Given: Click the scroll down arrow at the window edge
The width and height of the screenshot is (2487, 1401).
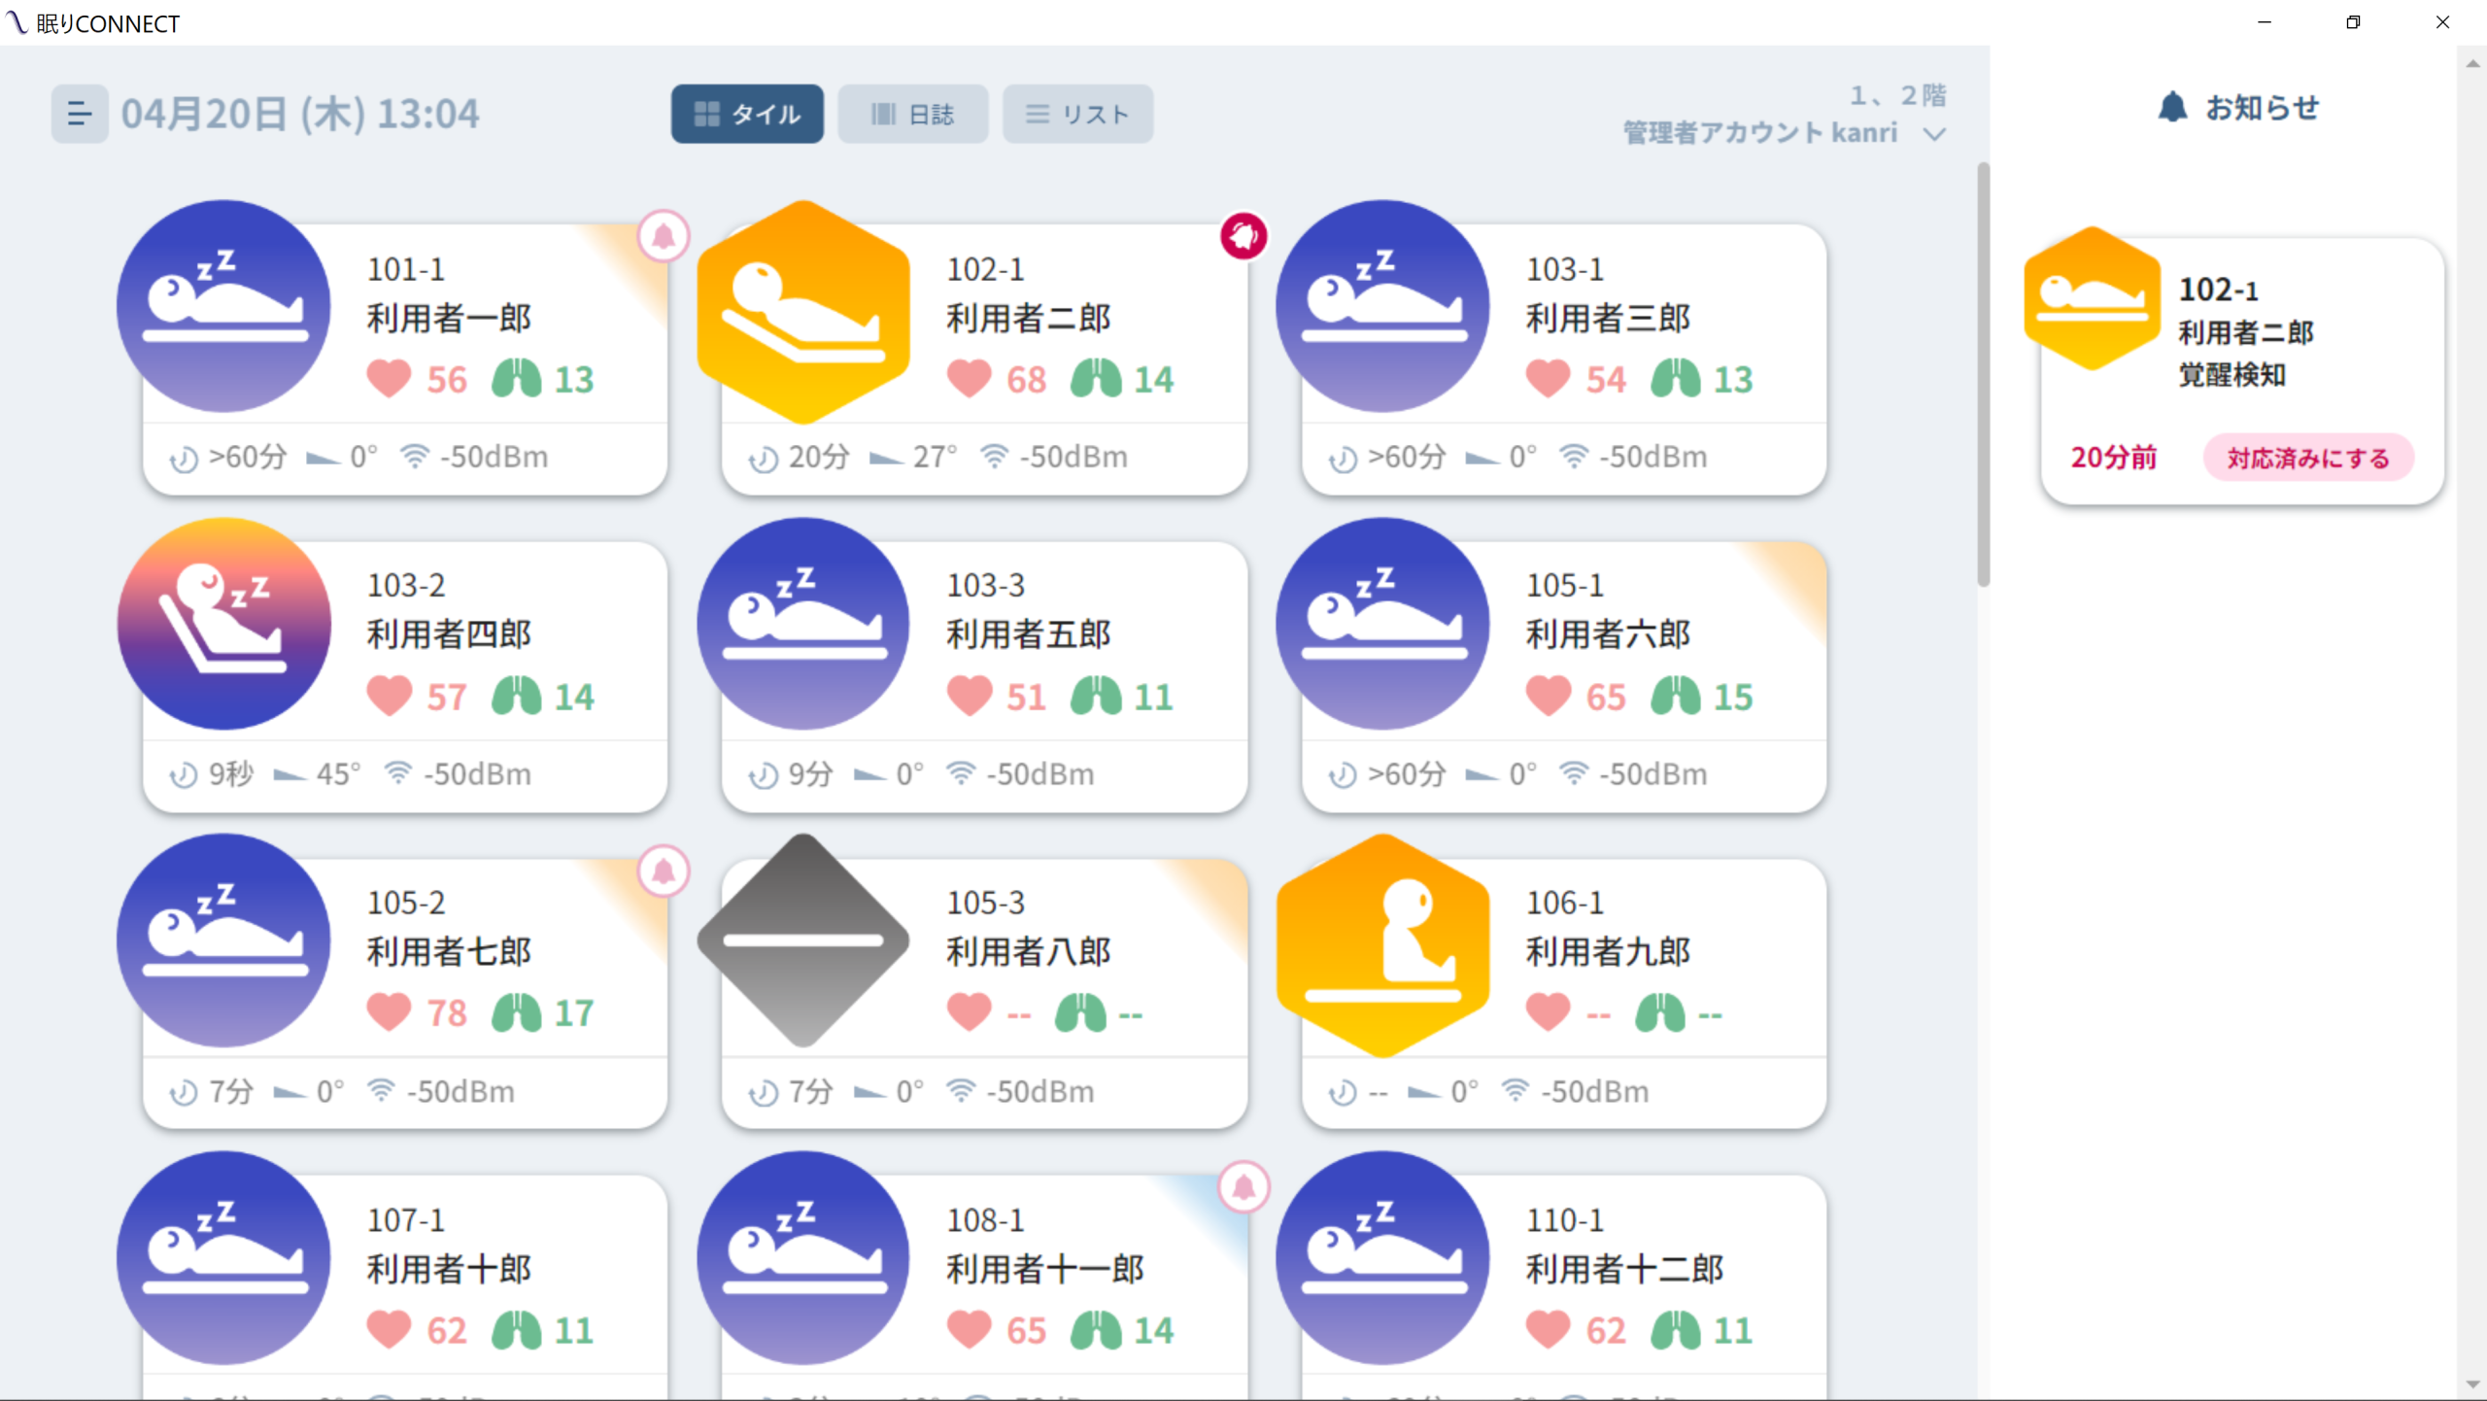Looking at the screenshot, I should 2472,1384.
